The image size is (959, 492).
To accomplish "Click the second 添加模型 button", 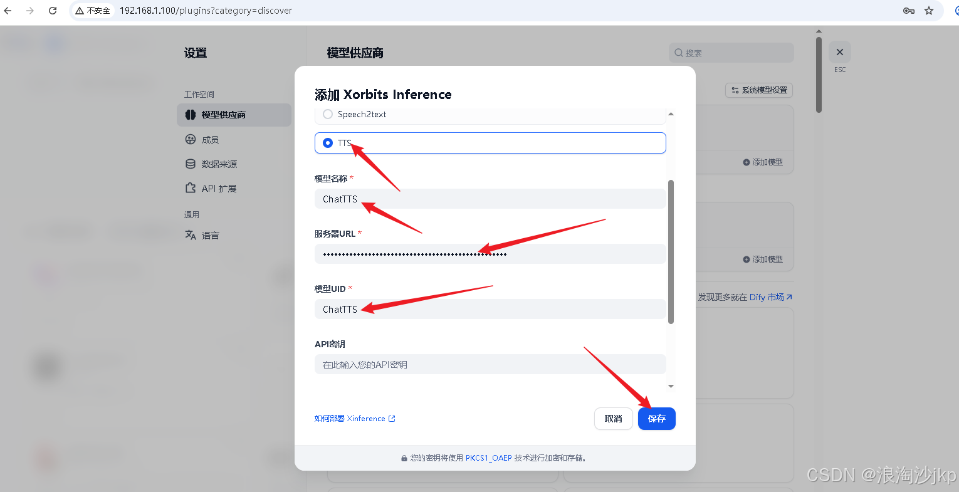I will tap(763, 259).
